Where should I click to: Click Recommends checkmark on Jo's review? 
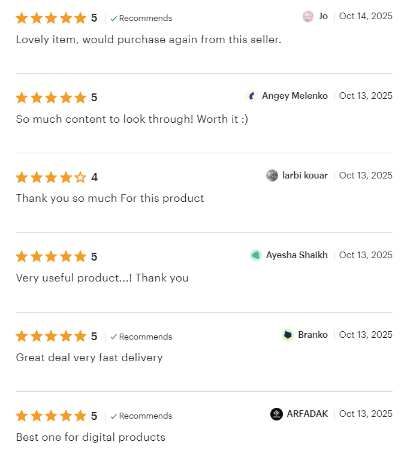(114, 19)
